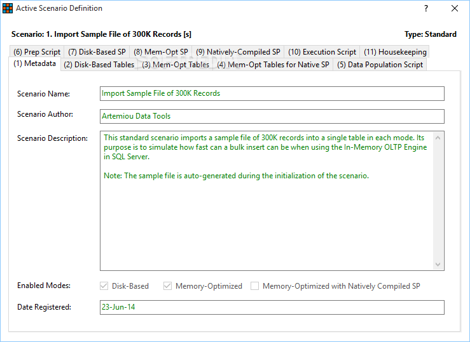Click the 'Date Registered:' label
The height and width of the screenshot is (342, 470).
44,307
